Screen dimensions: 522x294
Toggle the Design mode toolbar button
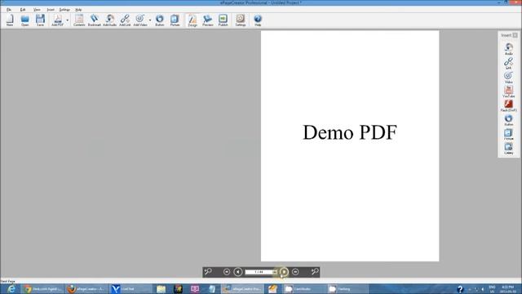(x=192, y=20)
